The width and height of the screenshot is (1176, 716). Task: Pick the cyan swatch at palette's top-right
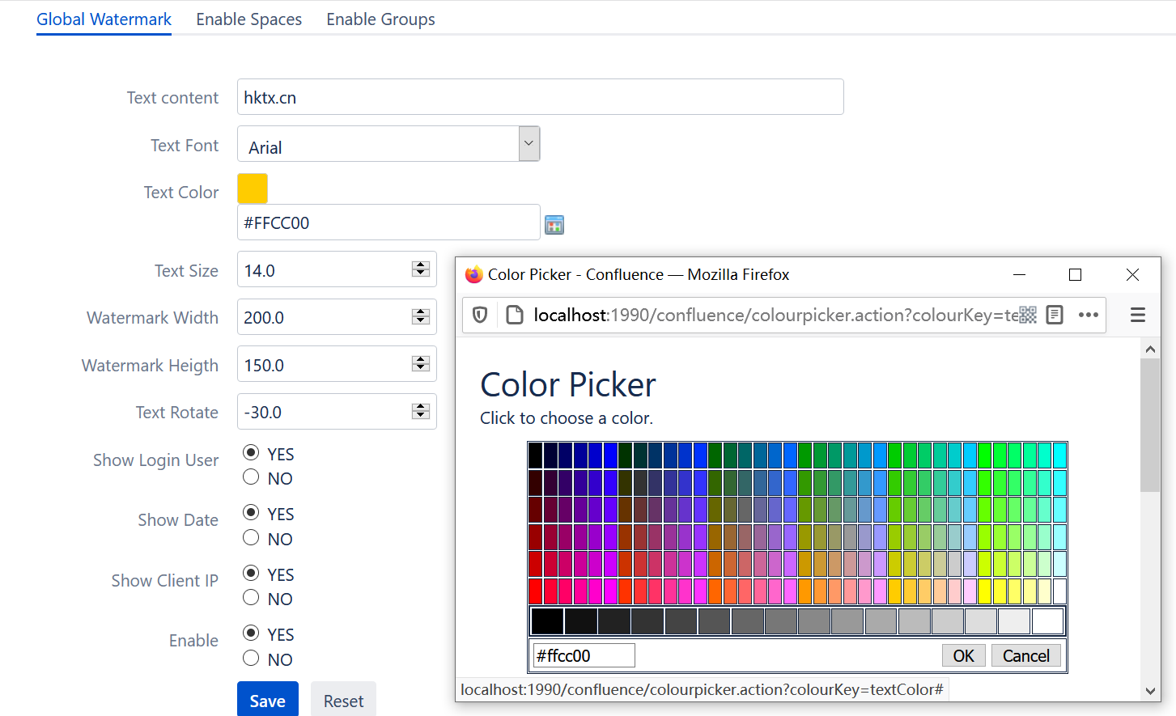click(1059, 455)
